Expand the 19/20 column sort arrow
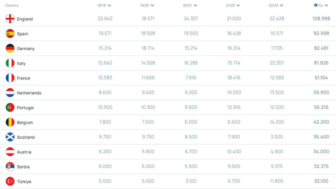336x189 pixels. tap(152, 5)
